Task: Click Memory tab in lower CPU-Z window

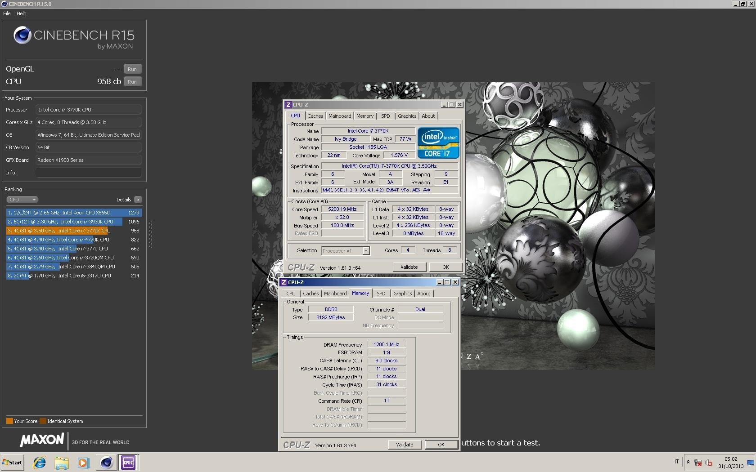Action: pyautogui.click(x=360, y=293)
